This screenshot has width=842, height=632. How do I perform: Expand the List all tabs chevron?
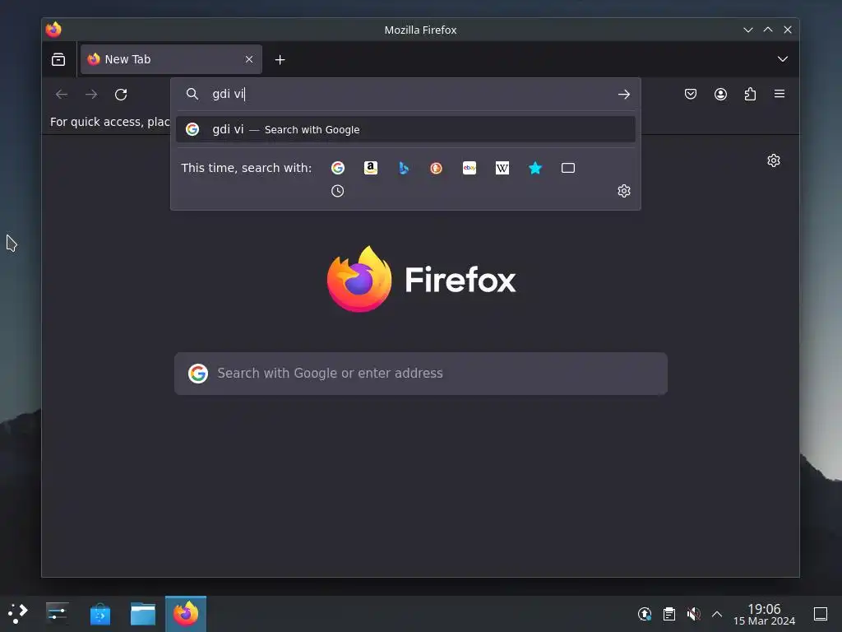(x=783, y=59)
